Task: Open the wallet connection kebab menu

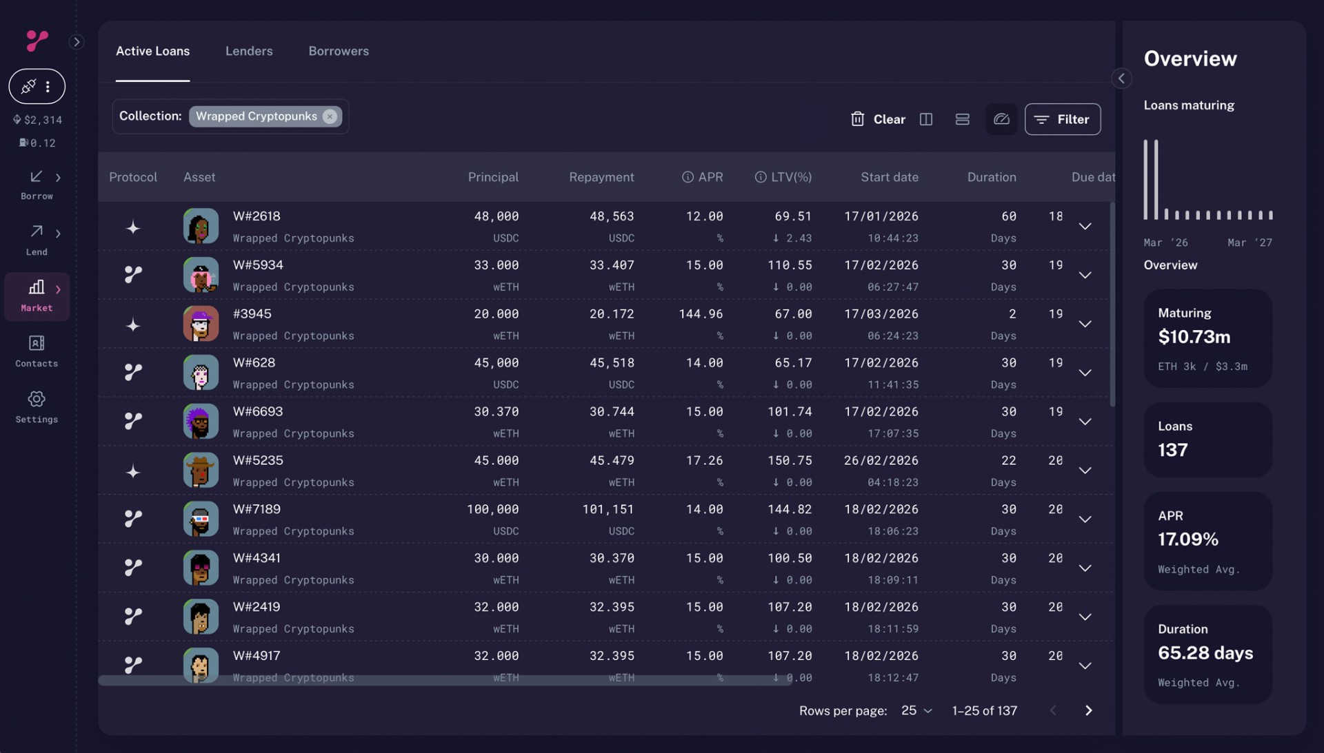Action: point(48,86)
